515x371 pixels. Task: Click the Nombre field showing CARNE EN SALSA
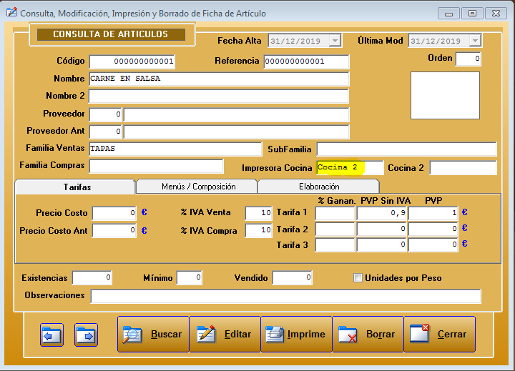(x=219, y=79)
